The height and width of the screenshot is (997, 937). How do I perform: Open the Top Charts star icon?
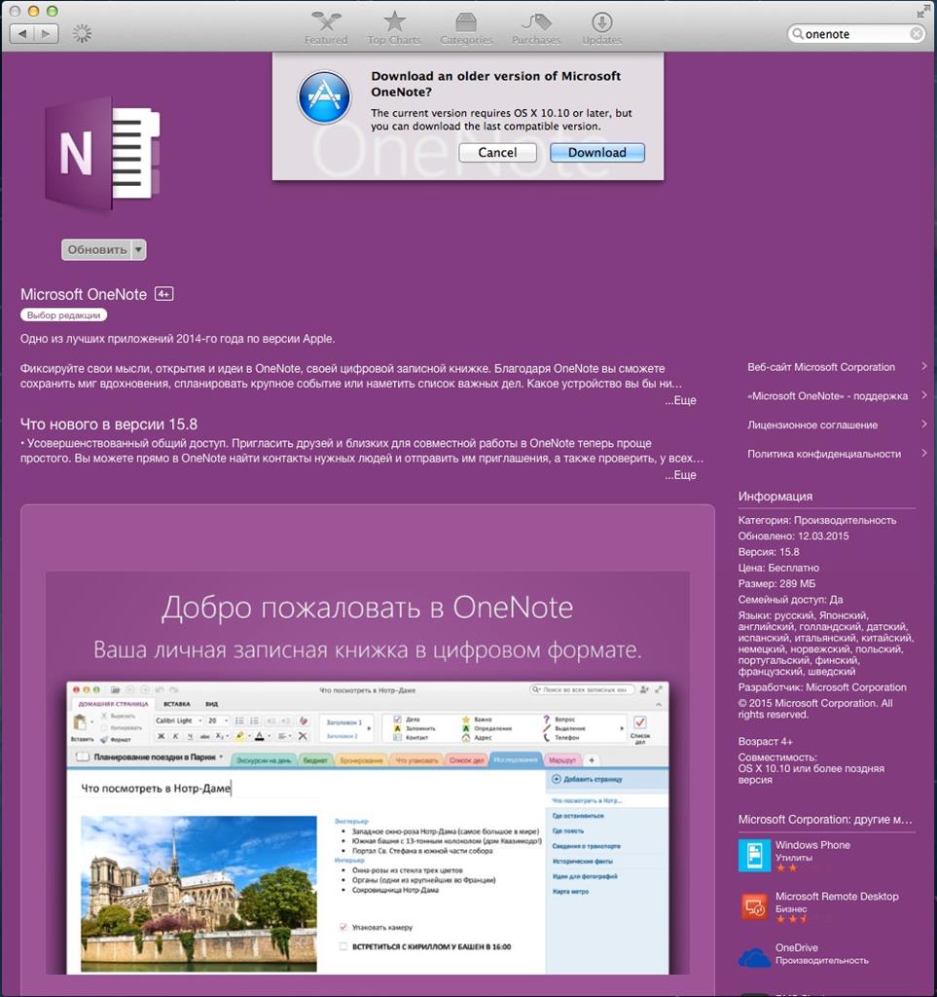(x=394, y=22)
